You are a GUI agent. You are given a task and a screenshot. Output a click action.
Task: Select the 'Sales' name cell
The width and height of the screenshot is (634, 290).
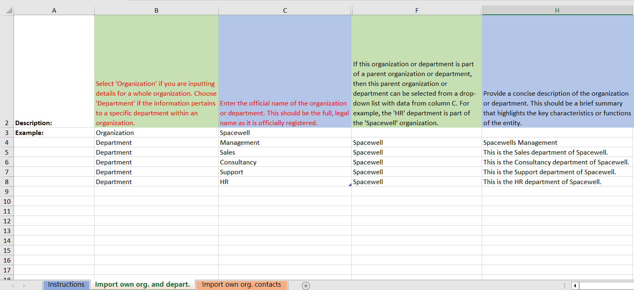tap(285, 152)
